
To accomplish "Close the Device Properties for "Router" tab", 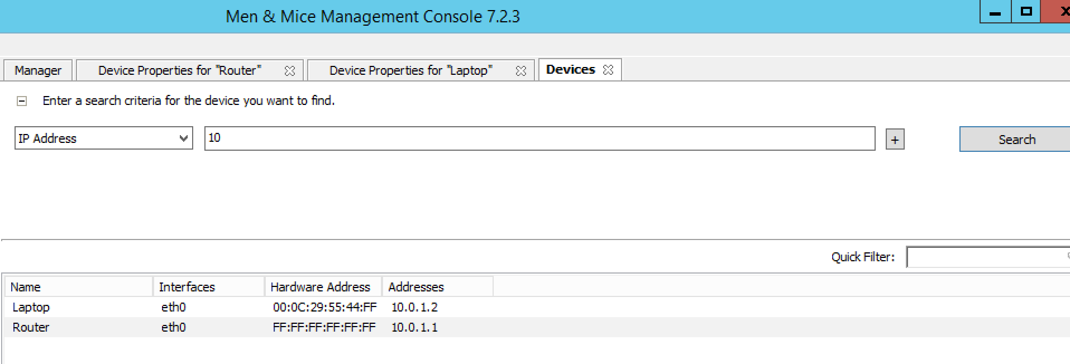I will [289, 71].
